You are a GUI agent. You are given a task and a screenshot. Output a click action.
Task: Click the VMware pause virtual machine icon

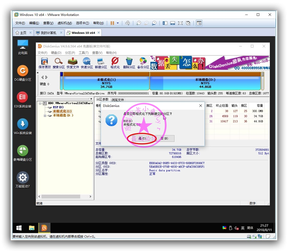click(x=112, y=23)
